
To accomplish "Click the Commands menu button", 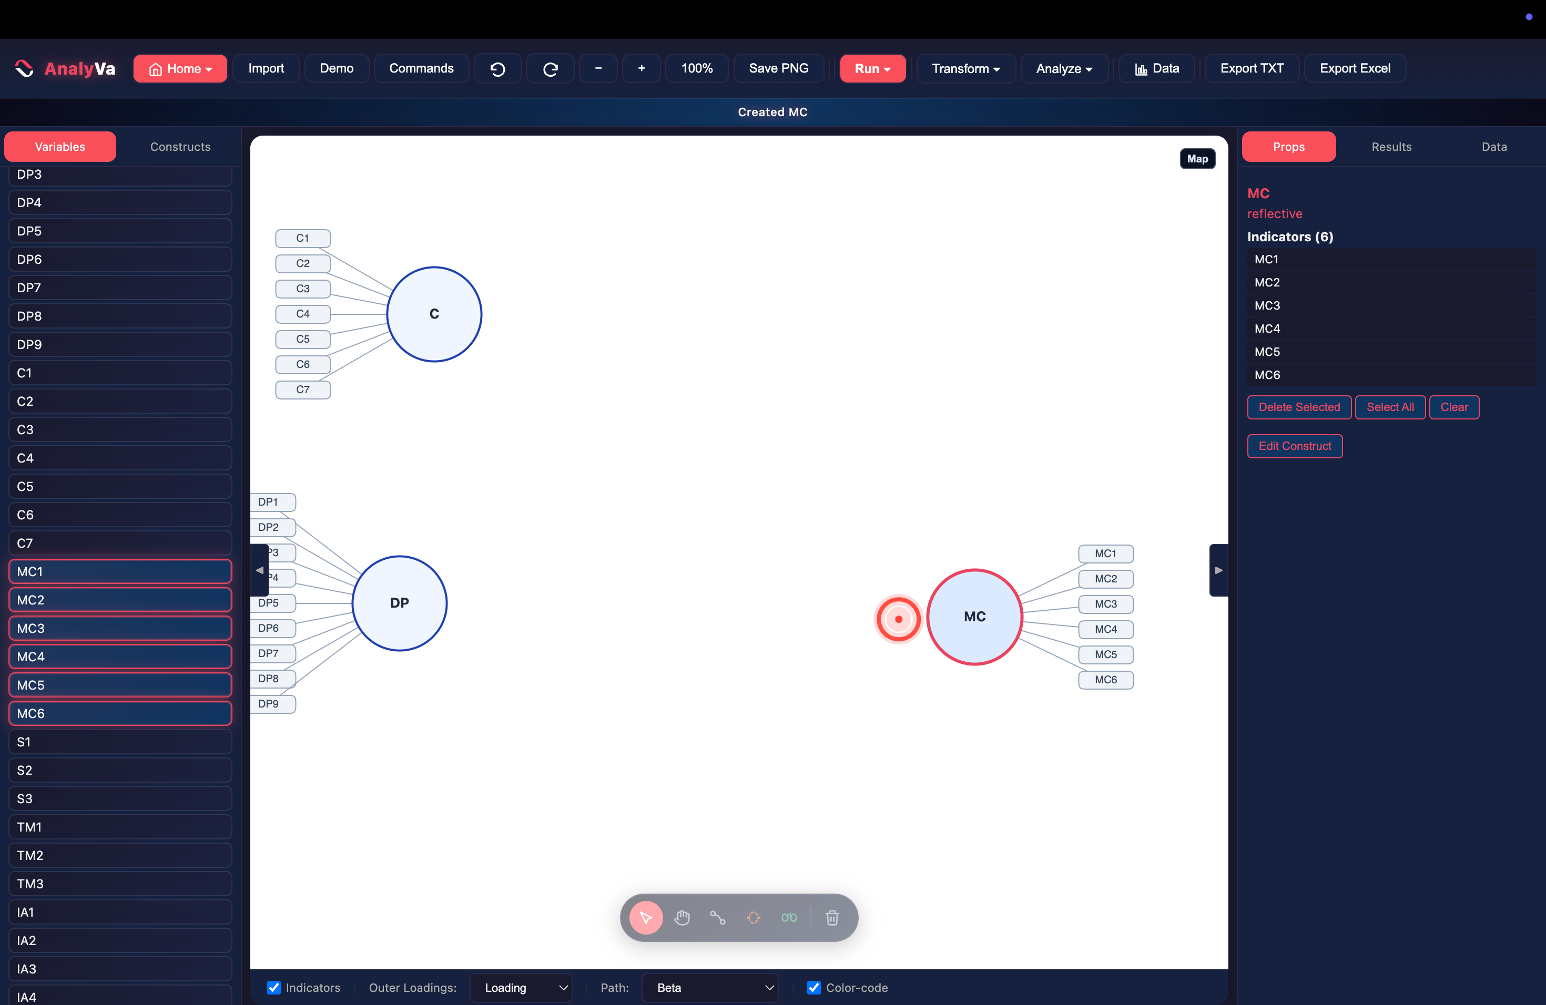I will [422, 68].
